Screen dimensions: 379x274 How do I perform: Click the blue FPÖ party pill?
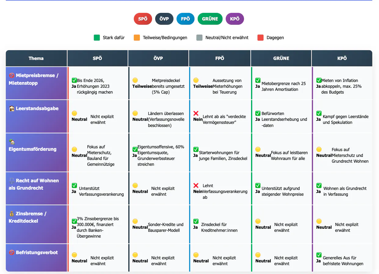(x=185, y=19)
